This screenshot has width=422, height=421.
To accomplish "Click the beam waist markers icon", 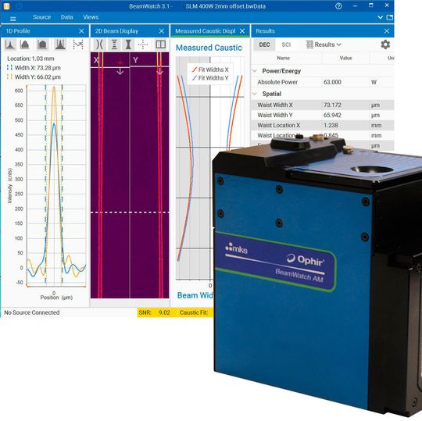I will [x=114, y=45].
